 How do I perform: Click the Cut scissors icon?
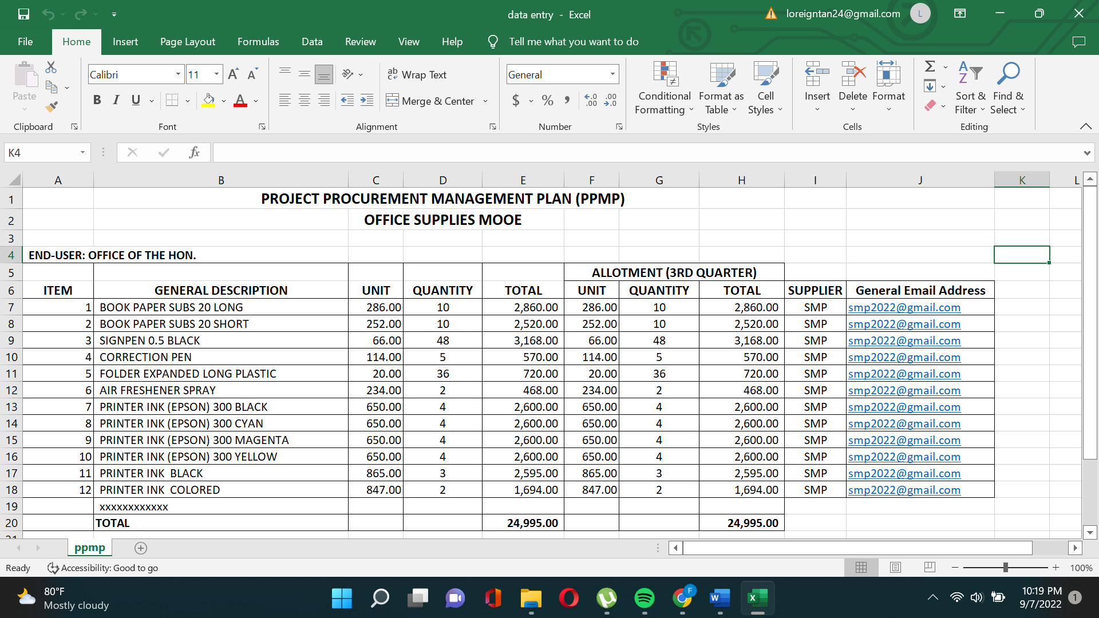coord(51,68)
